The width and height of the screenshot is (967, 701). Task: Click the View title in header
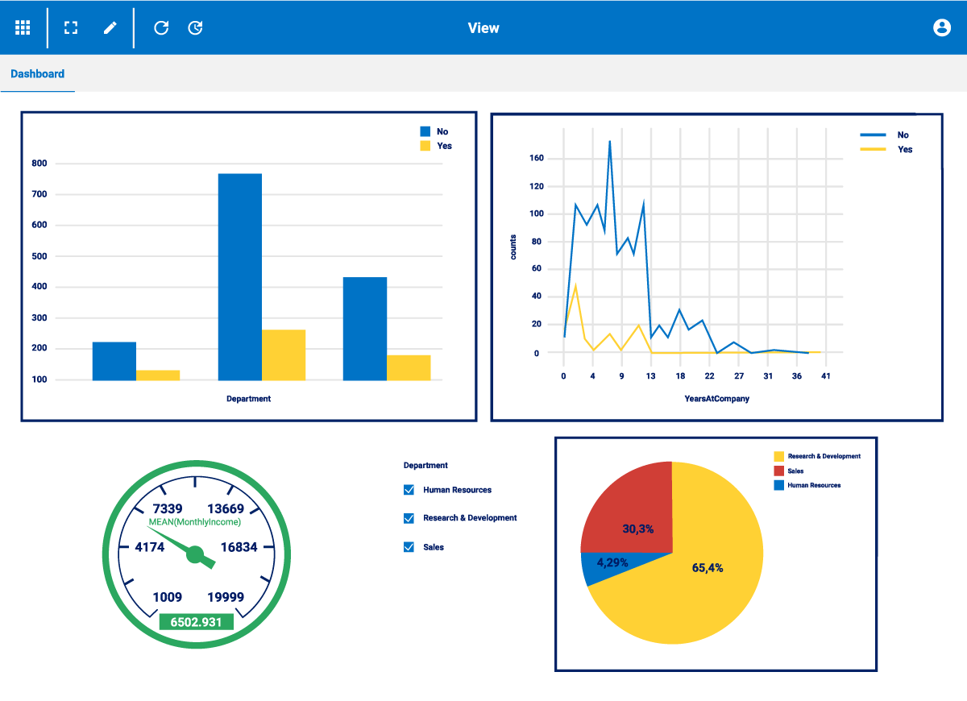pos(483,28)
